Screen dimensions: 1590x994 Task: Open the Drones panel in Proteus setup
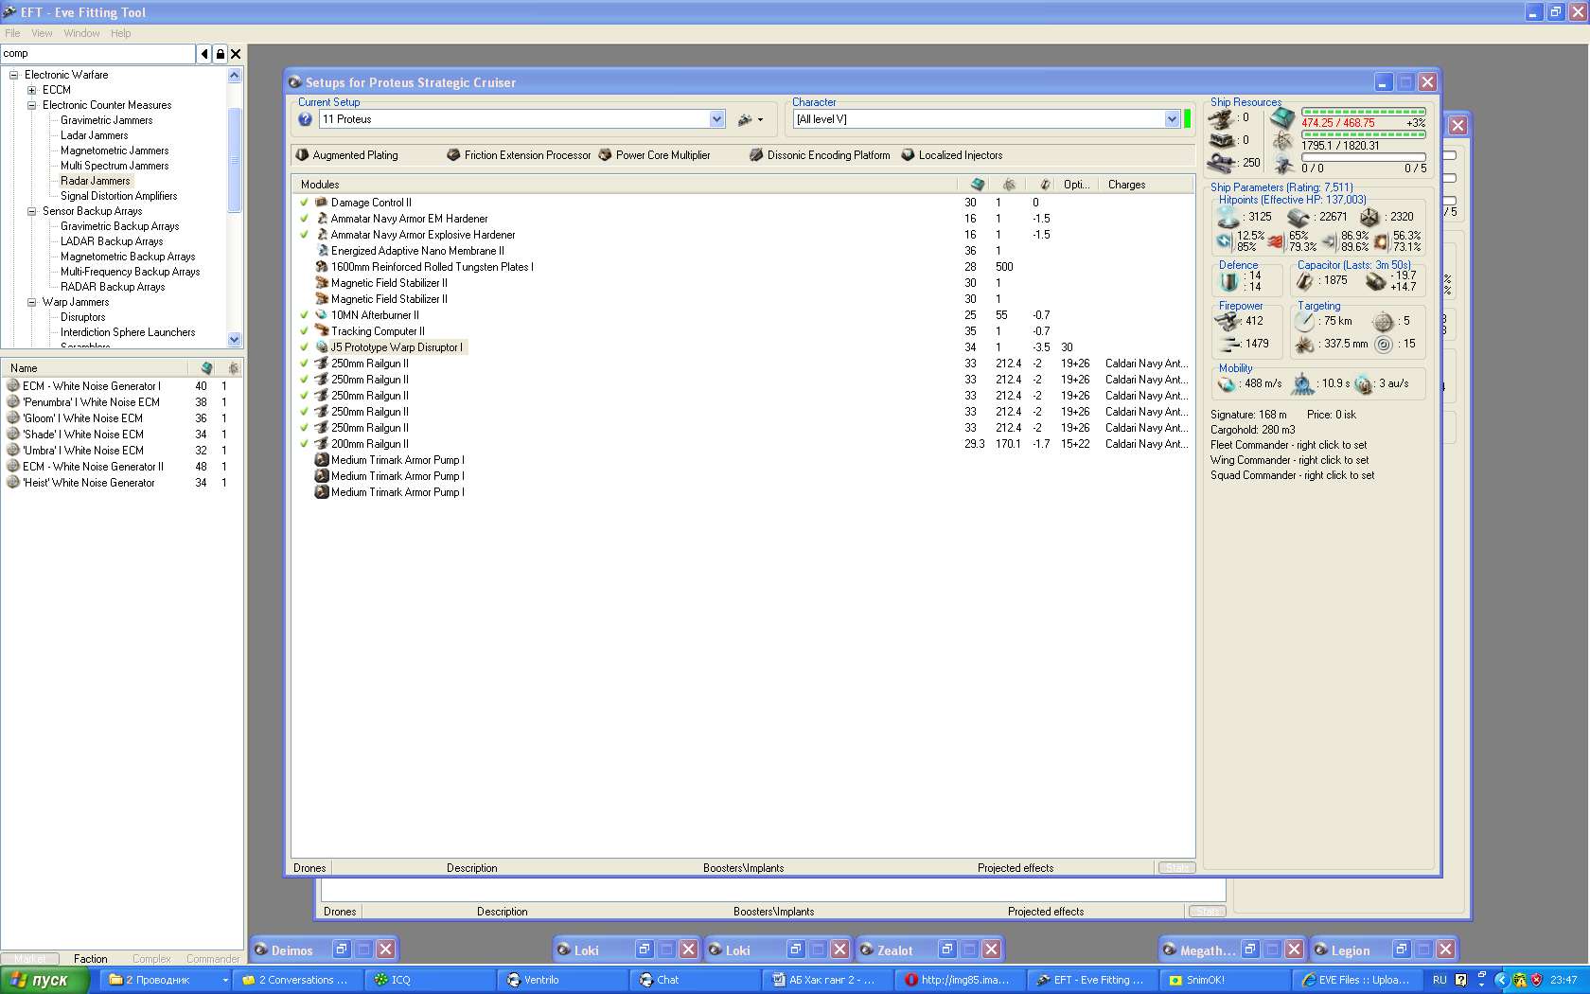309,868
